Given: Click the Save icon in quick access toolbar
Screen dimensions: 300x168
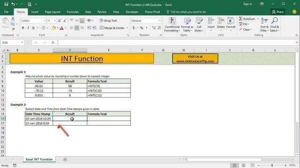Looking at the screenshot, I should pyautogui.click(x=6, y=4).
